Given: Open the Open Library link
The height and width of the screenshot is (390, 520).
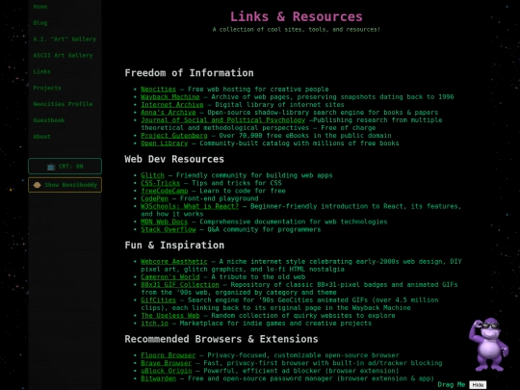Looking at the screenshot, I should [x=164, y=143].
